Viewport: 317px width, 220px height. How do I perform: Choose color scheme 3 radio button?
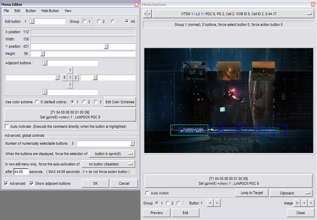click(x=95, y=102)
